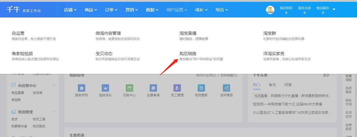The image size is (357, 137).
Task: Click 即将续费(2) link
Action: click(x=229, y=75)
